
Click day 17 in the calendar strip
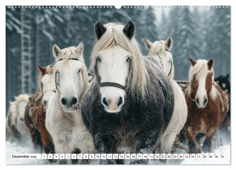point(139,156)
